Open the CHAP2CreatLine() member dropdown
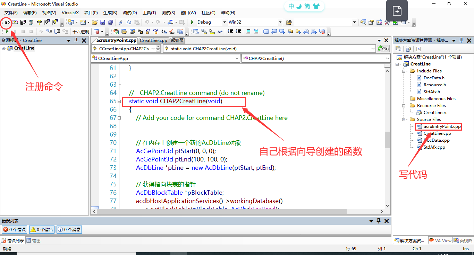474x255 pixels. click(388, 58)
